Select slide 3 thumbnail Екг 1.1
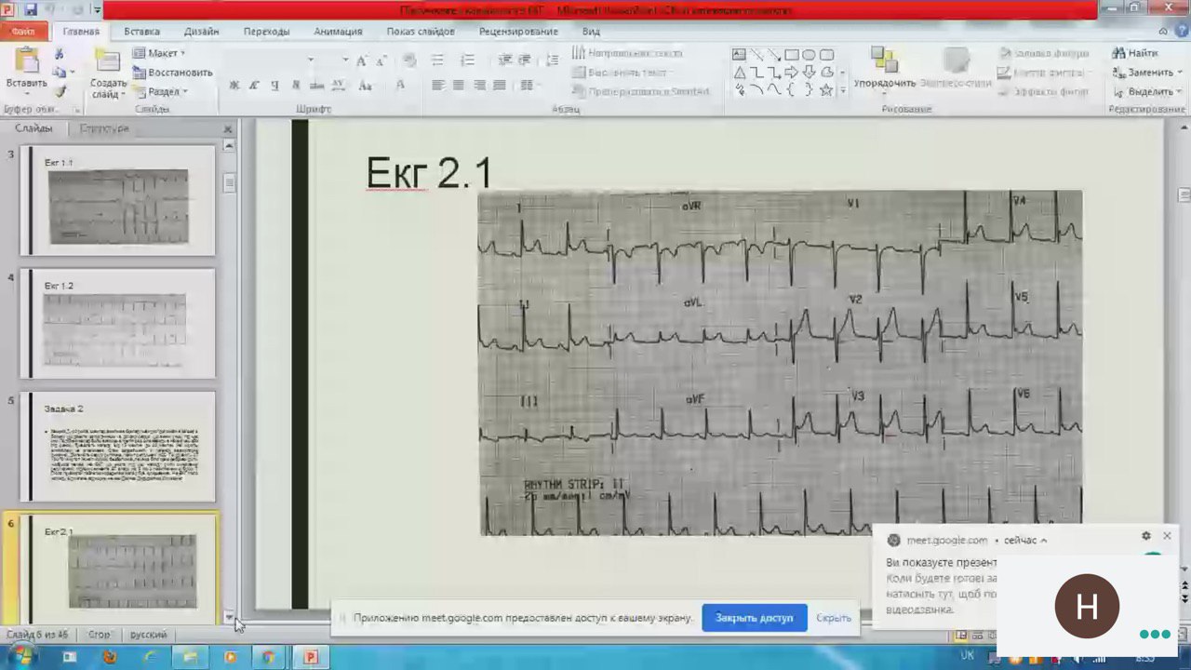Viewport: 1191px width, 670px height. click(x=117, y=200)
